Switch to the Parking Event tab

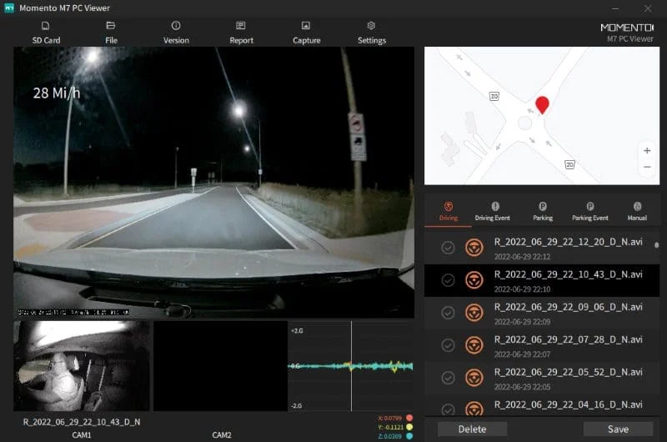590,212
